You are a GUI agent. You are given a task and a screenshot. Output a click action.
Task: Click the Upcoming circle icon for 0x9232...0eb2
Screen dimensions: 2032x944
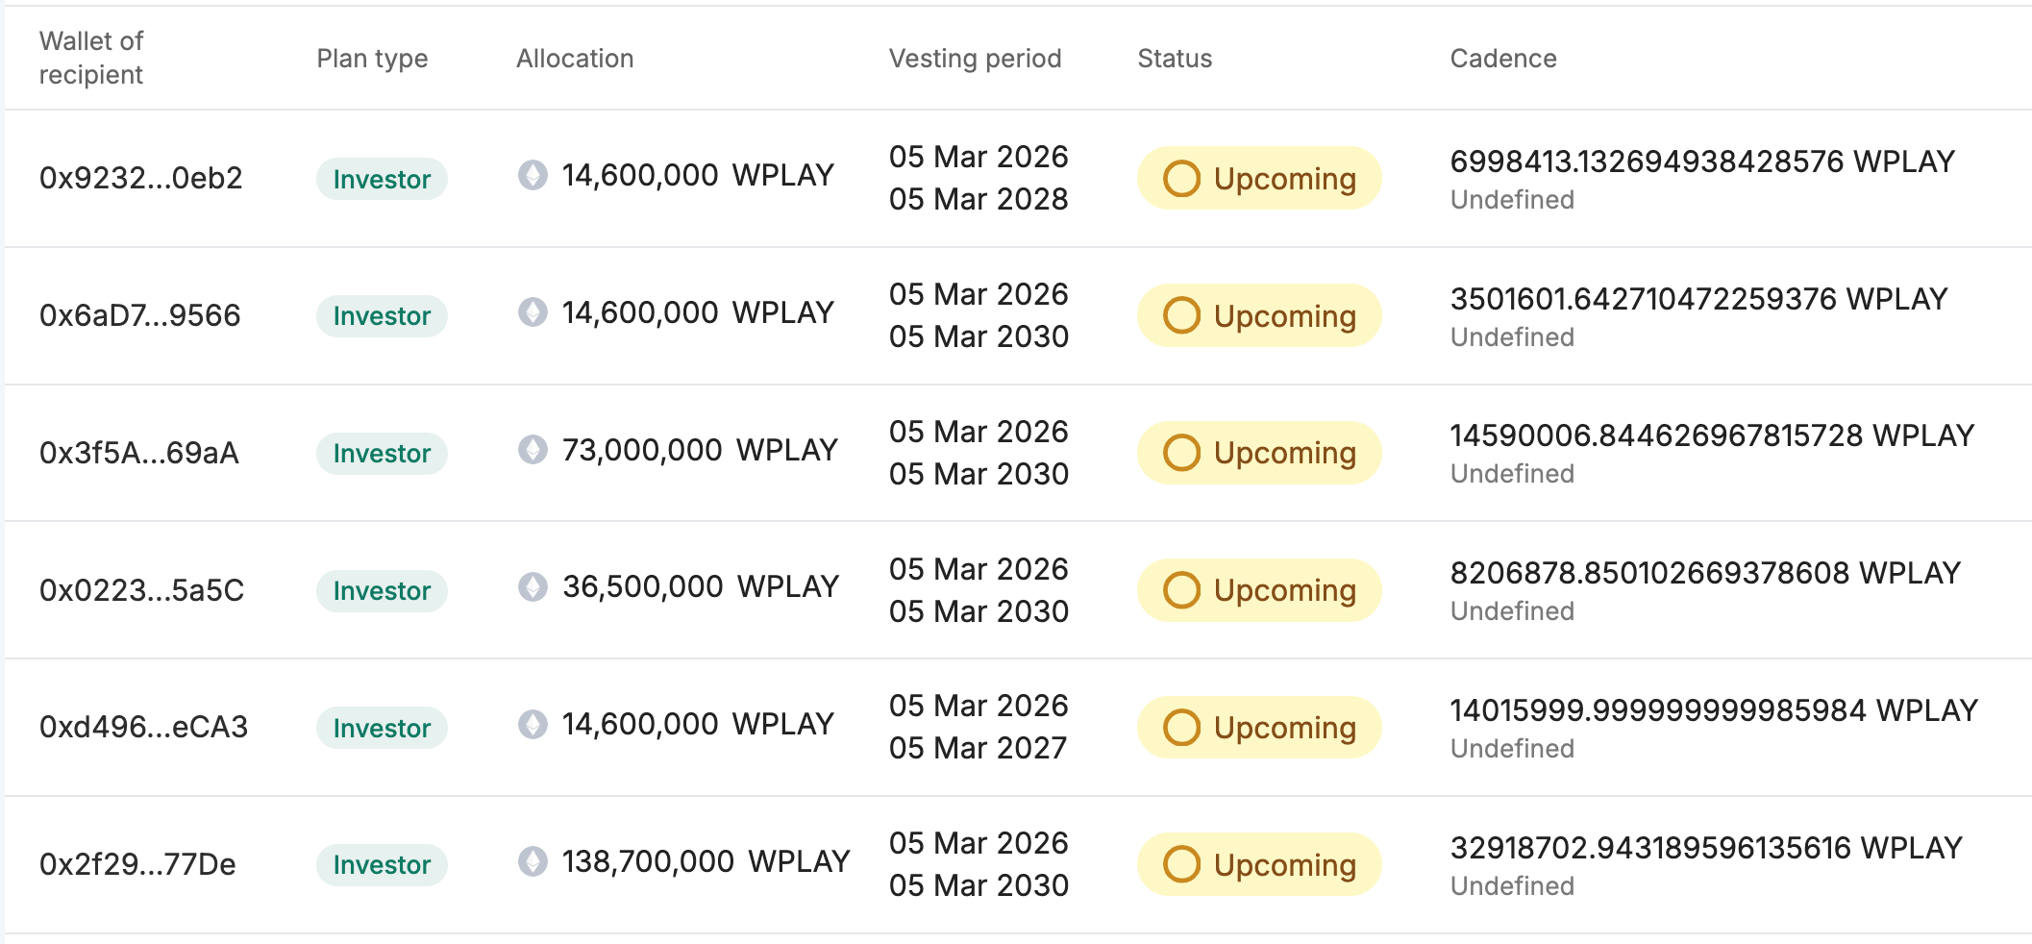(1181, 178)
